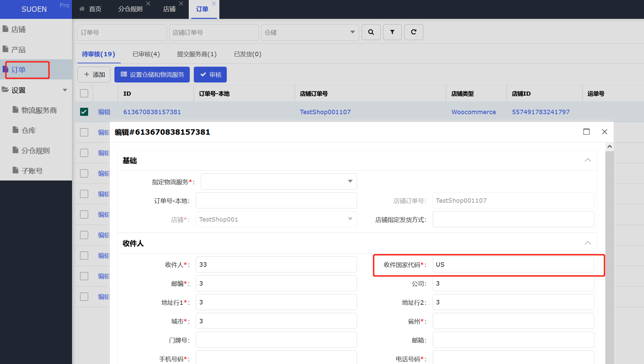Maximize the edit dialog
The height and width of the screenshot is (364, 644).
(x=586, y=132)
